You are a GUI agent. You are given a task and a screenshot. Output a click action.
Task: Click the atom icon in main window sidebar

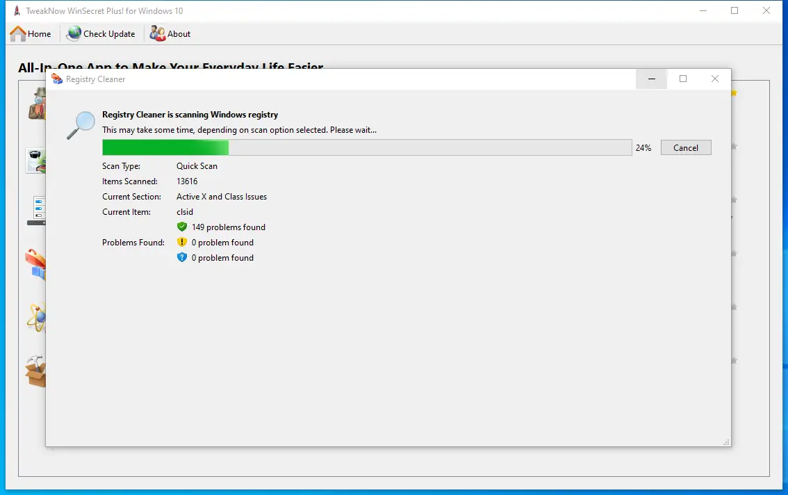pyautogui.click(x=37, y=318)
